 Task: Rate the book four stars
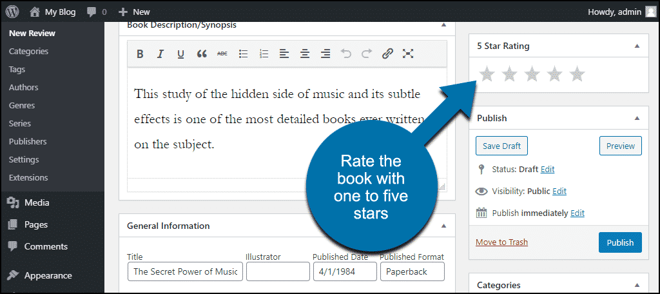[555, 75]
